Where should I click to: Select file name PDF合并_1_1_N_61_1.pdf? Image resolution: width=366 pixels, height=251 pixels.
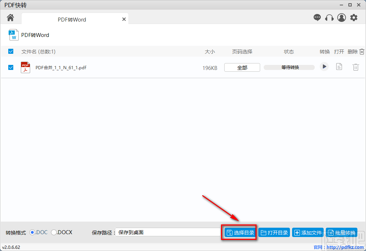(61, 68)
